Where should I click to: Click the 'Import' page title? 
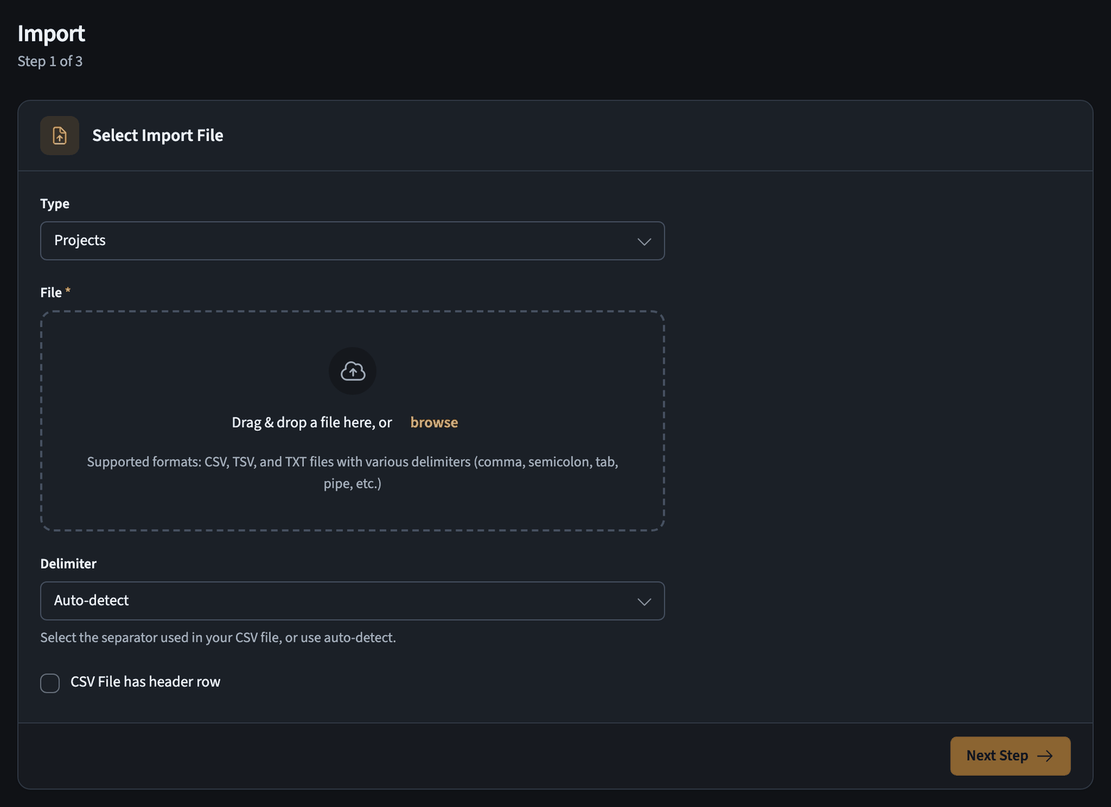(51, 33)
